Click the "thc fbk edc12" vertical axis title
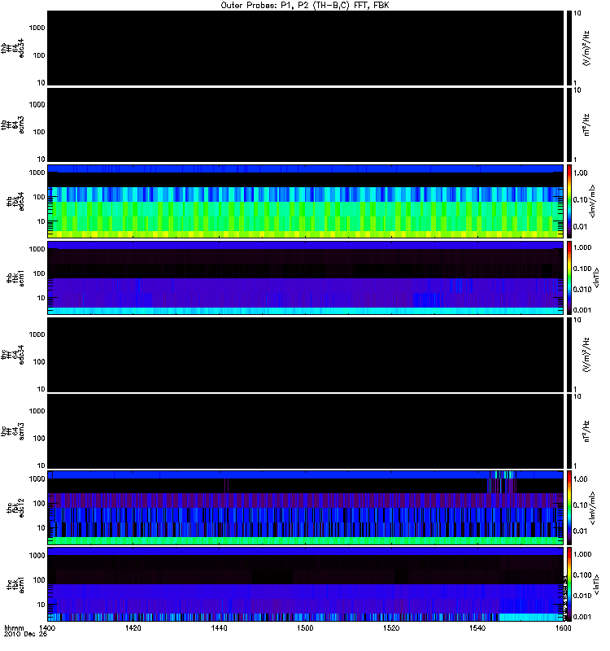The width and height of the screenshot is (610, 651). pos(15,507)
